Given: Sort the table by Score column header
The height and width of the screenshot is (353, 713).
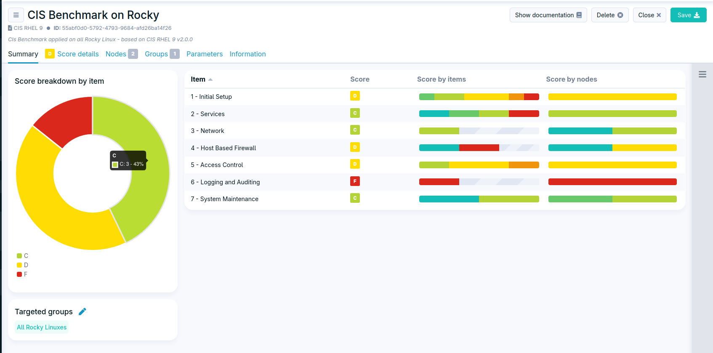Looking at the screenshot, I should click(359, 80).
